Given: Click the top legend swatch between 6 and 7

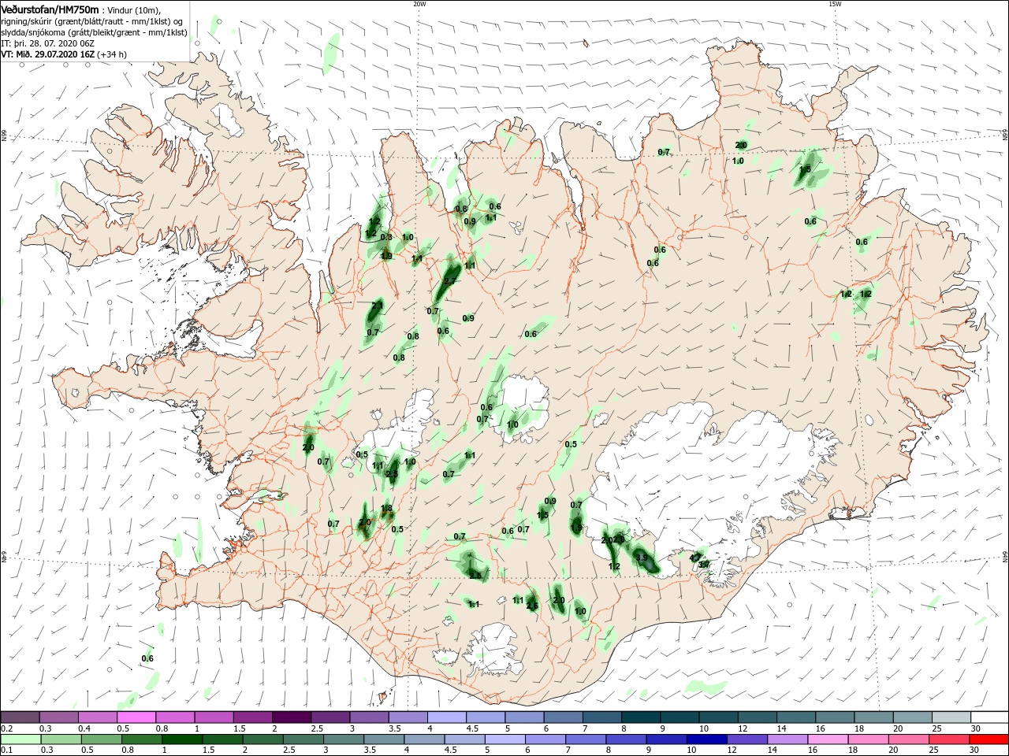Looking at the screenshot, I should coord(563,717).
